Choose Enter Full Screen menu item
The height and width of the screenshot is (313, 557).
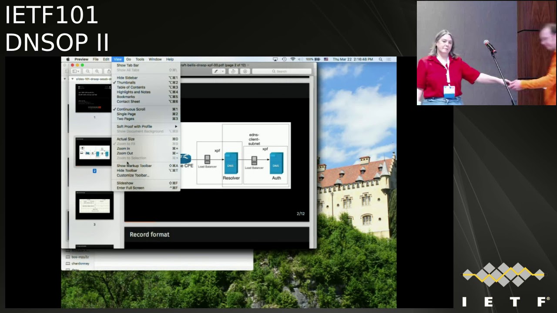point(146,188)
